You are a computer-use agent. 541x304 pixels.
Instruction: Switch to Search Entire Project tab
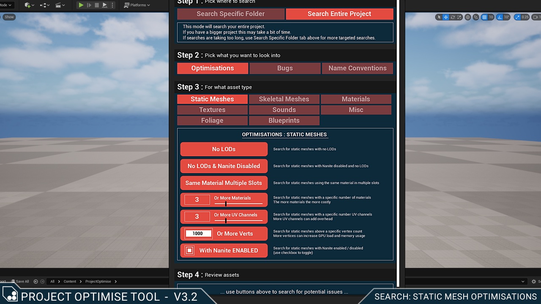point(339,14)
